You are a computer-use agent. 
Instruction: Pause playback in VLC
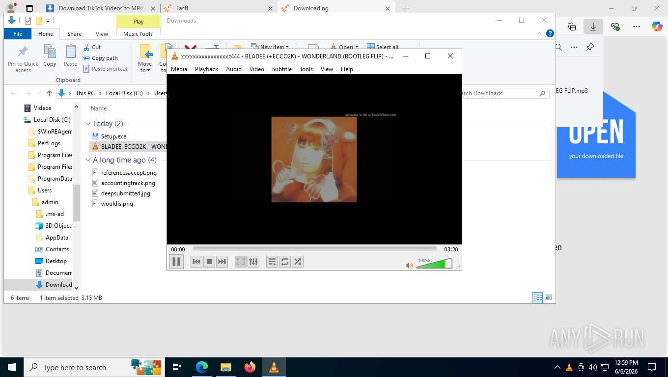176,262
